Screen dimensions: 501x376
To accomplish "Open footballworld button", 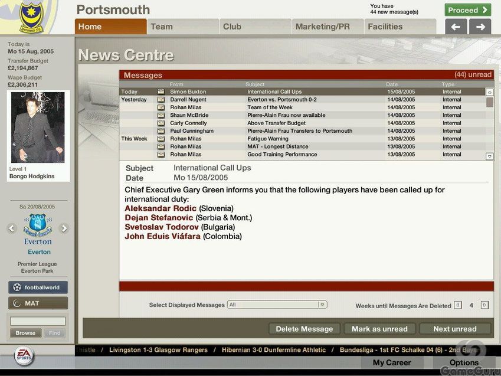I will [x=38, y=287].
